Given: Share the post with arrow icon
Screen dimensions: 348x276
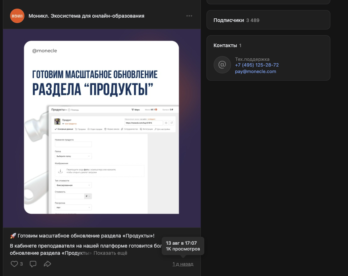Looking at the screenshot, I should (x=47, y=264).
